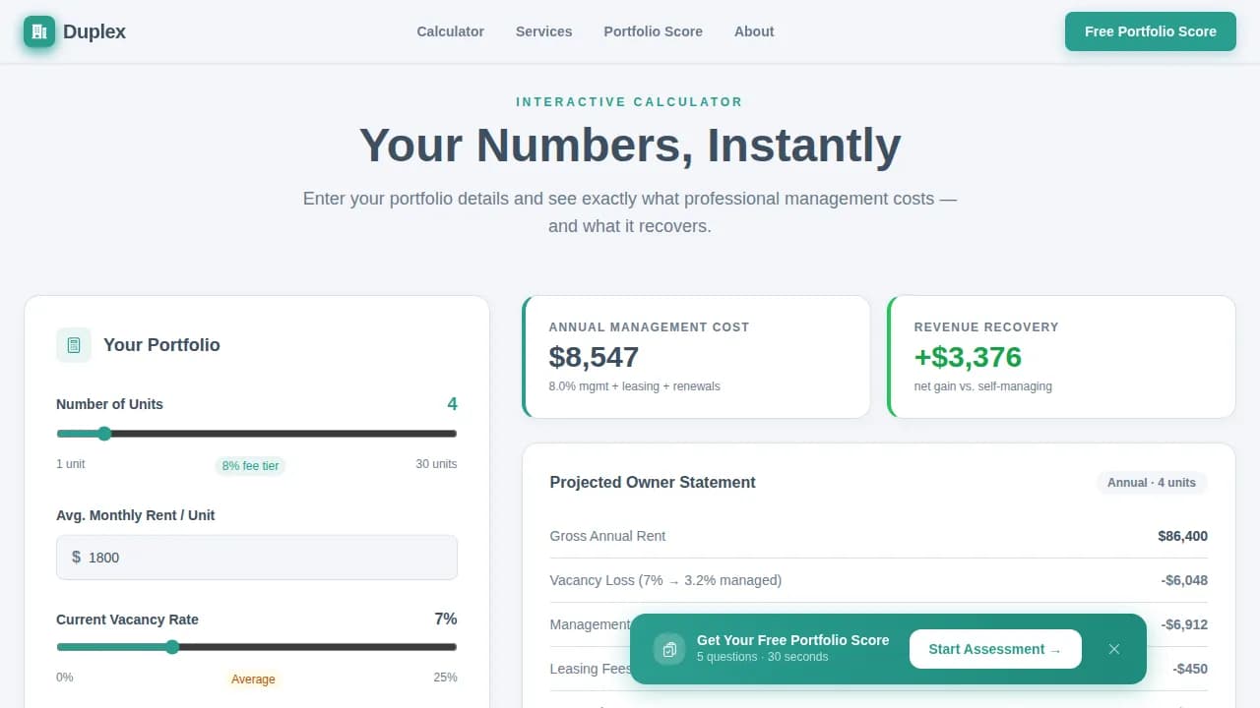Click the Duplex building logo icon
1260x708 pixels.
38,30
